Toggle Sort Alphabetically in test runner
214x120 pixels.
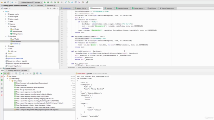12,74
